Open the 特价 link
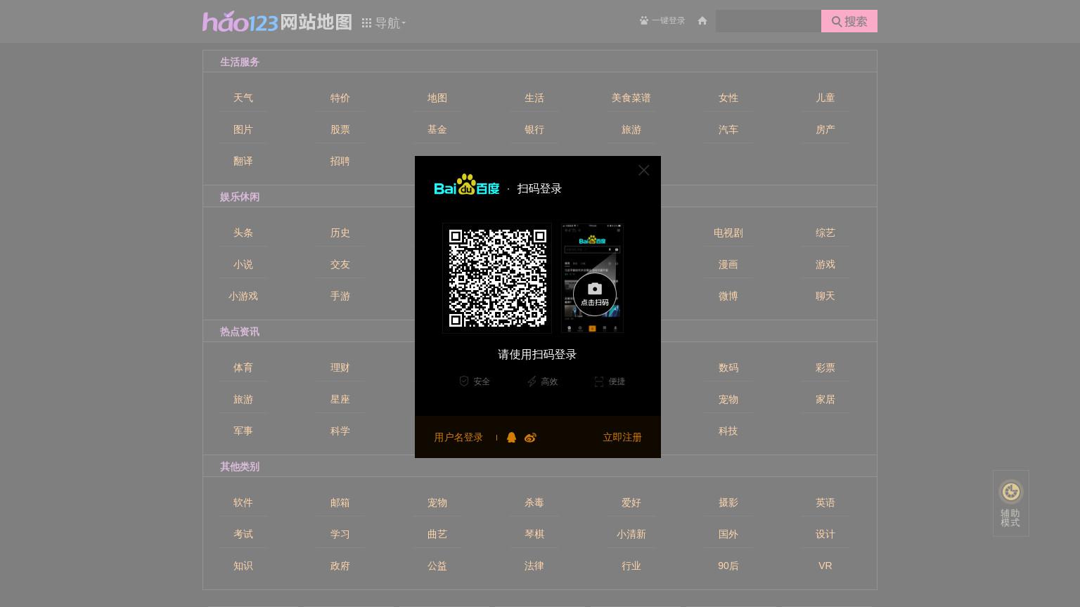The height and width of the screenshot is (607, 1080). click(x=340, y=98)
